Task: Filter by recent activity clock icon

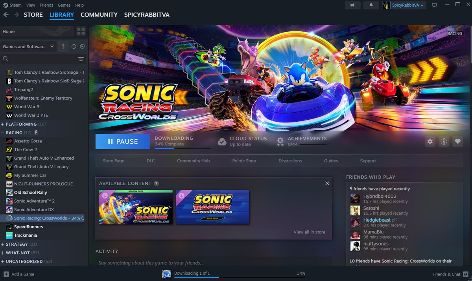Action: tap(74, 46)
